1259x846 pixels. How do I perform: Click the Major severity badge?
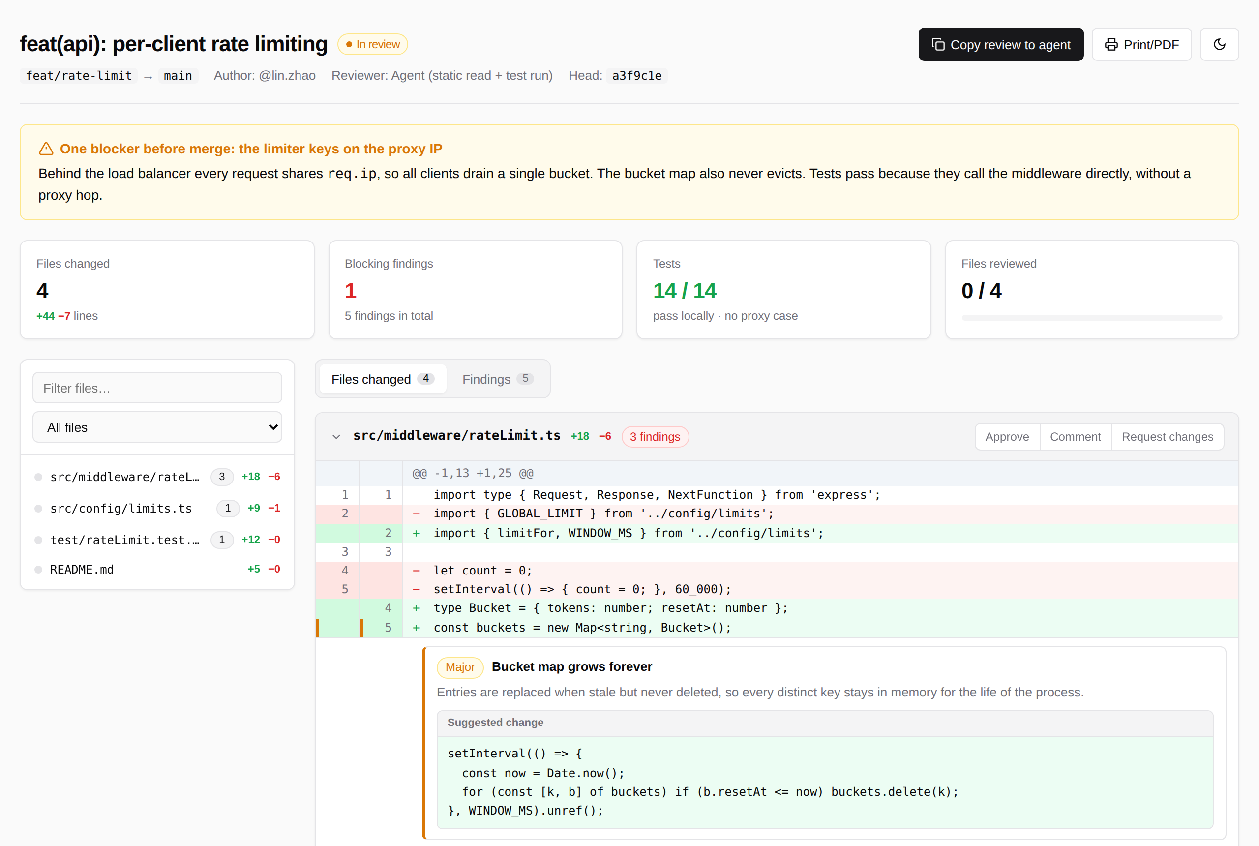coord(459,666)
